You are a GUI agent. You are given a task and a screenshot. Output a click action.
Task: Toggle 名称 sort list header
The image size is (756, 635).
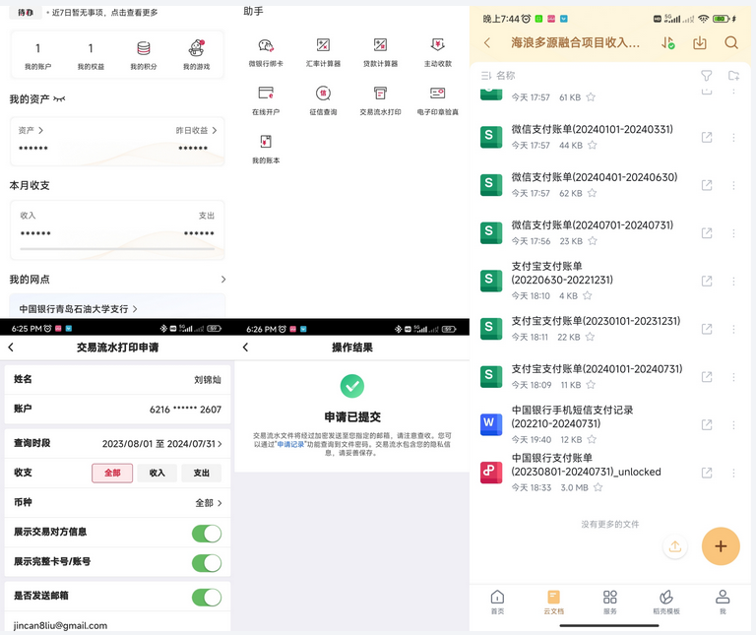(x=498, y=75)
